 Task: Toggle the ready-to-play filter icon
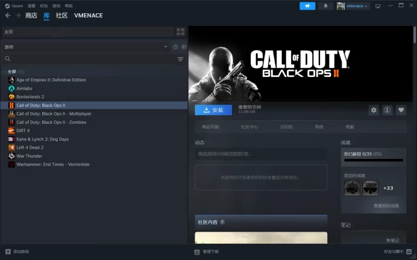(184, 47)
